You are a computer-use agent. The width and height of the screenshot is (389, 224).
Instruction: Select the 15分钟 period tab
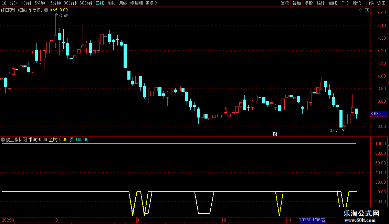[54, 3]
